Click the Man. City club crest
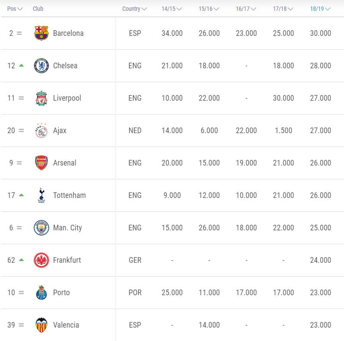 pos(41,228)
